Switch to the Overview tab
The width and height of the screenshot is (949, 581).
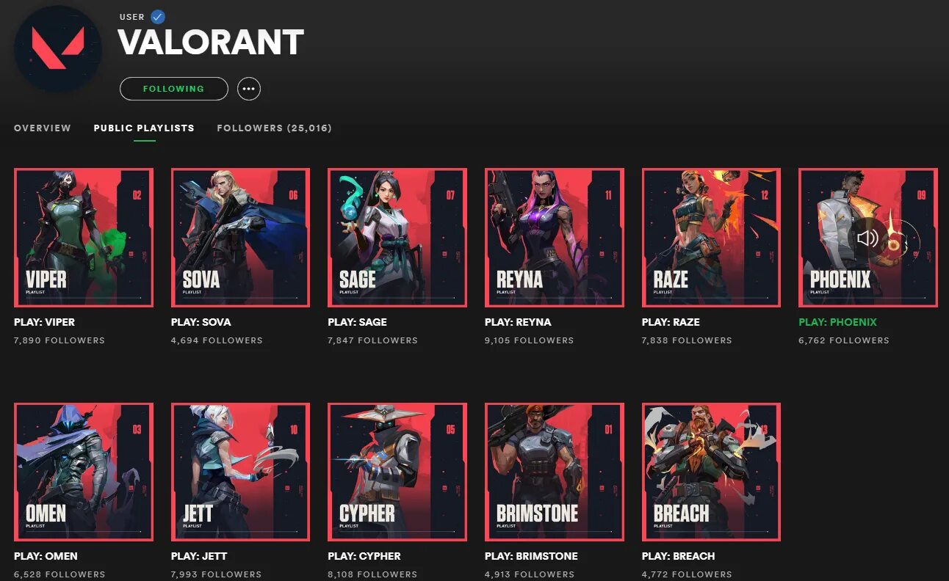click(43, 128)
